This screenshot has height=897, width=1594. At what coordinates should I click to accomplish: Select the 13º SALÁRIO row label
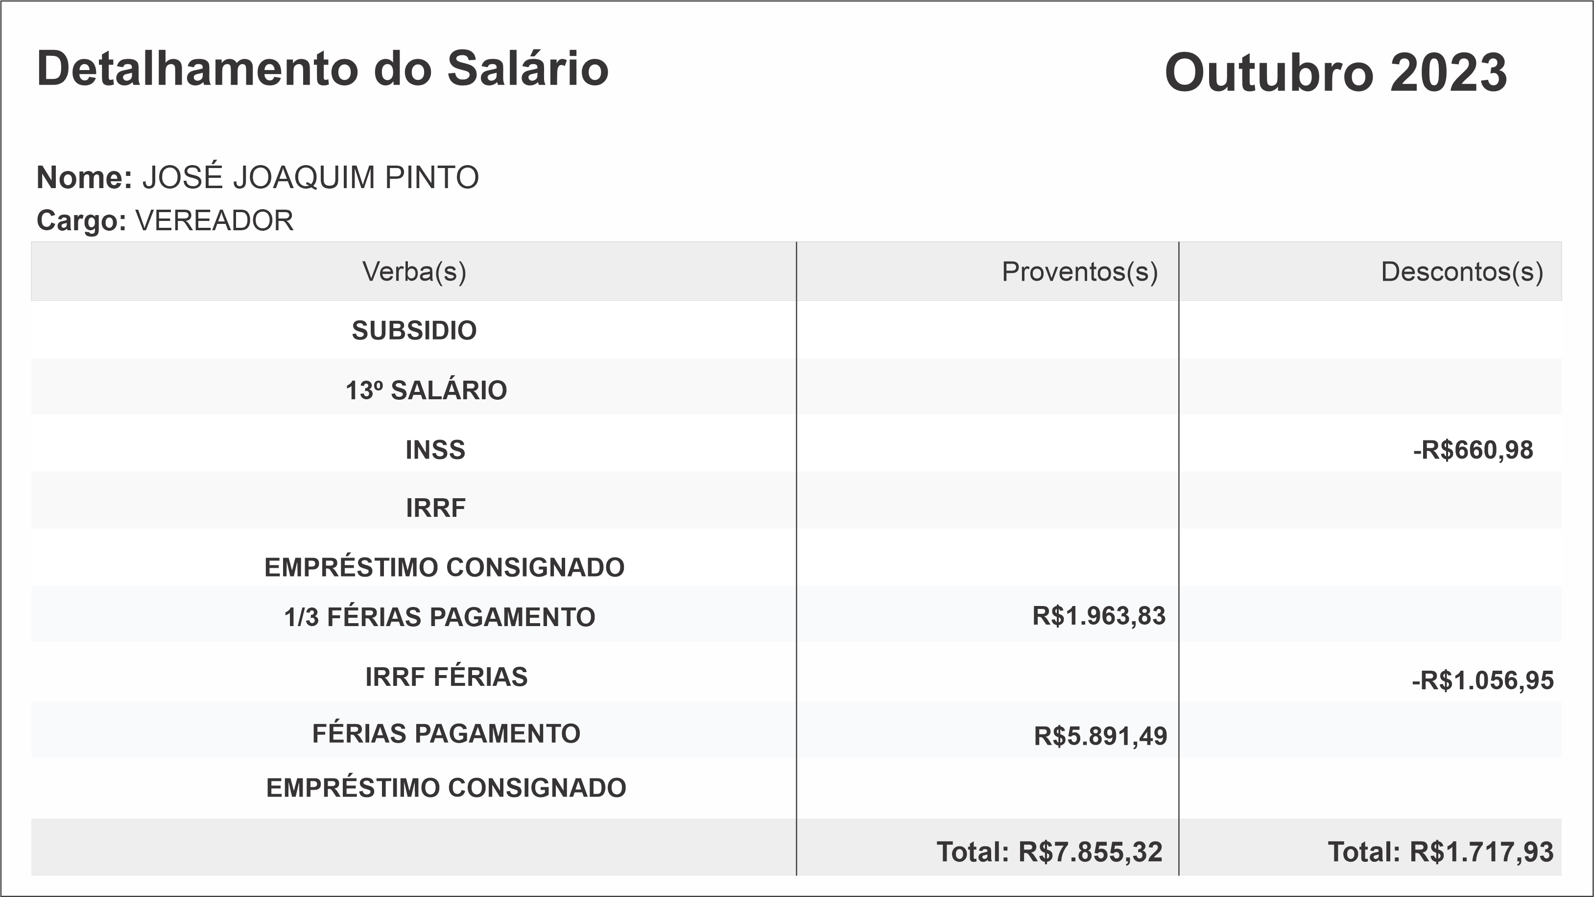pyautogui.click(x=426, y=390)
